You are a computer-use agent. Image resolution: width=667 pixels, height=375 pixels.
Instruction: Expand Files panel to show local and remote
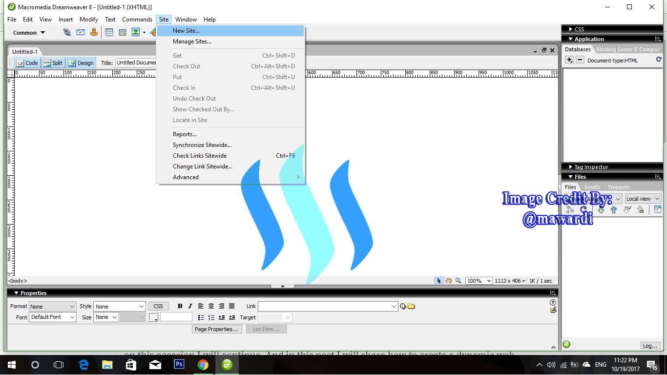657,209
